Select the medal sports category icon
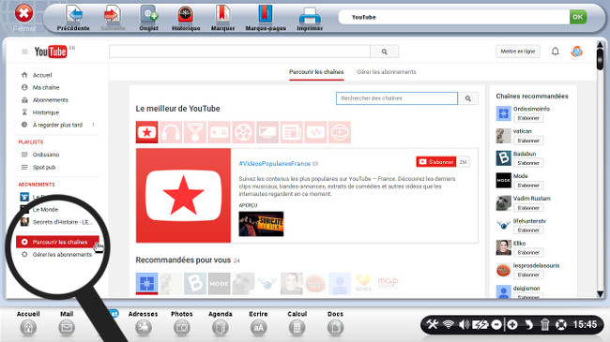The height and width of the screenshot is (342, 610). 195,132
